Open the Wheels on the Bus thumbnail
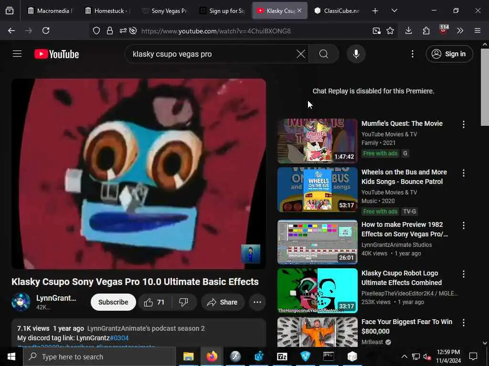Viewport: 489px width, 366px height. tap(318, 190)
